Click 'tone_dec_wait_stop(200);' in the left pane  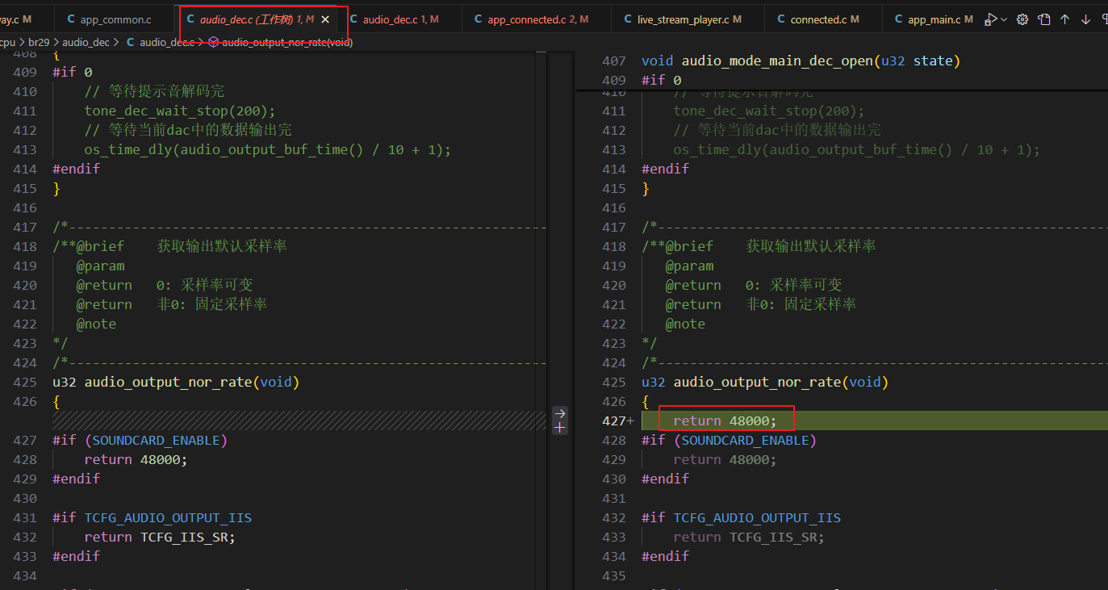(x=180, y=111)
